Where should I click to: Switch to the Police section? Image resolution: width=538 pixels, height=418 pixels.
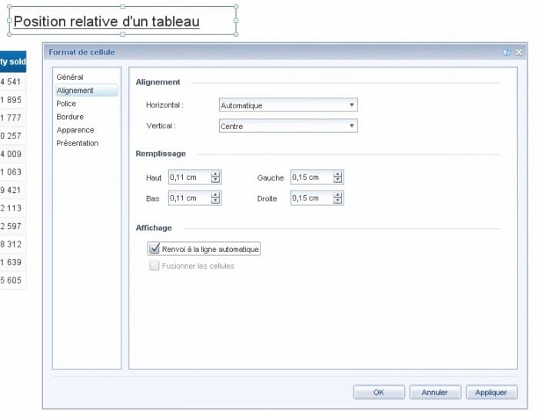pos(66,104)
